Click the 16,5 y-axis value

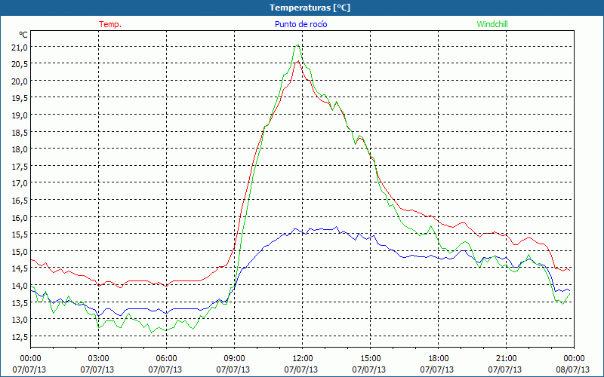point(20,201)
